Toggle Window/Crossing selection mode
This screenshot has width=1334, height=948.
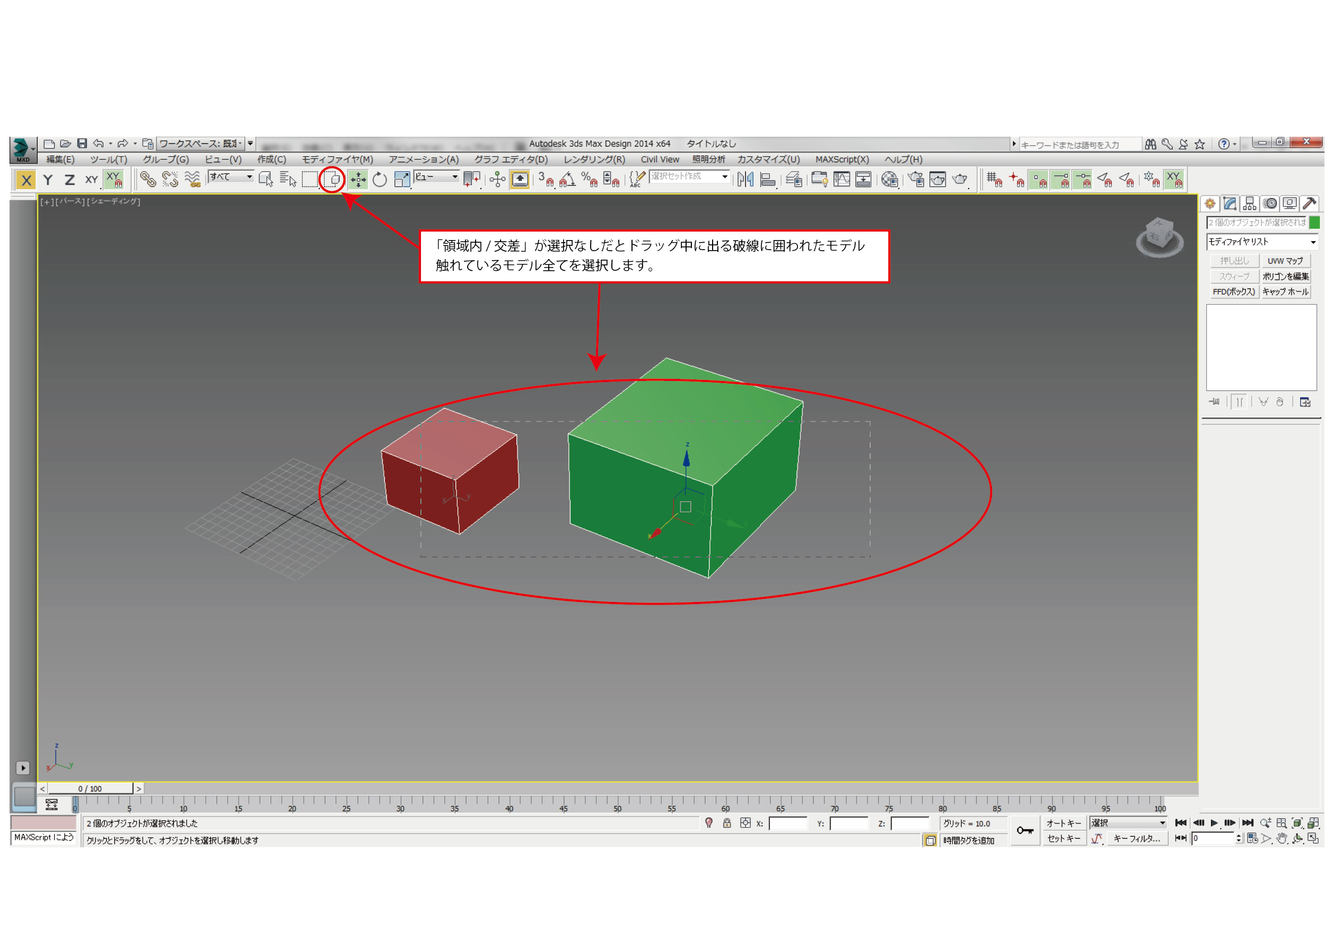332,180
